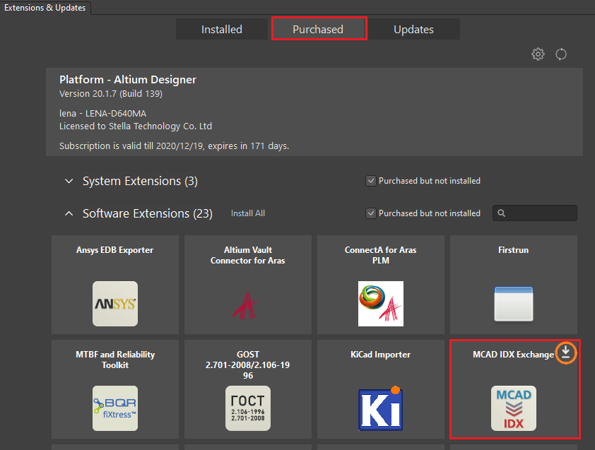Click the KiCad Importer icon
The image size is (595, 450).
tap(381, 408)
